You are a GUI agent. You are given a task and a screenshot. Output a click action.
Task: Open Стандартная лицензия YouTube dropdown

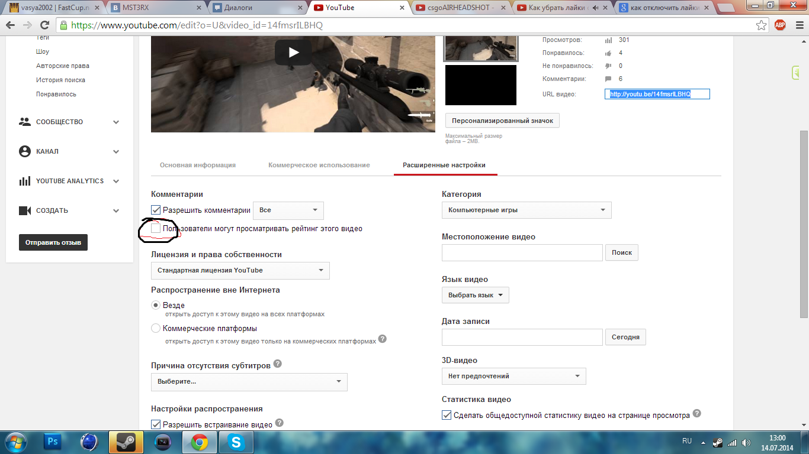240,270
